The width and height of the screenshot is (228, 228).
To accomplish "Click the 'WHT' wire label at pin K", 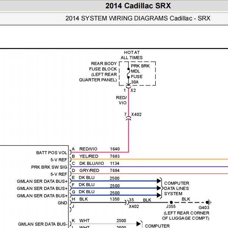I will tap(84, 220).
